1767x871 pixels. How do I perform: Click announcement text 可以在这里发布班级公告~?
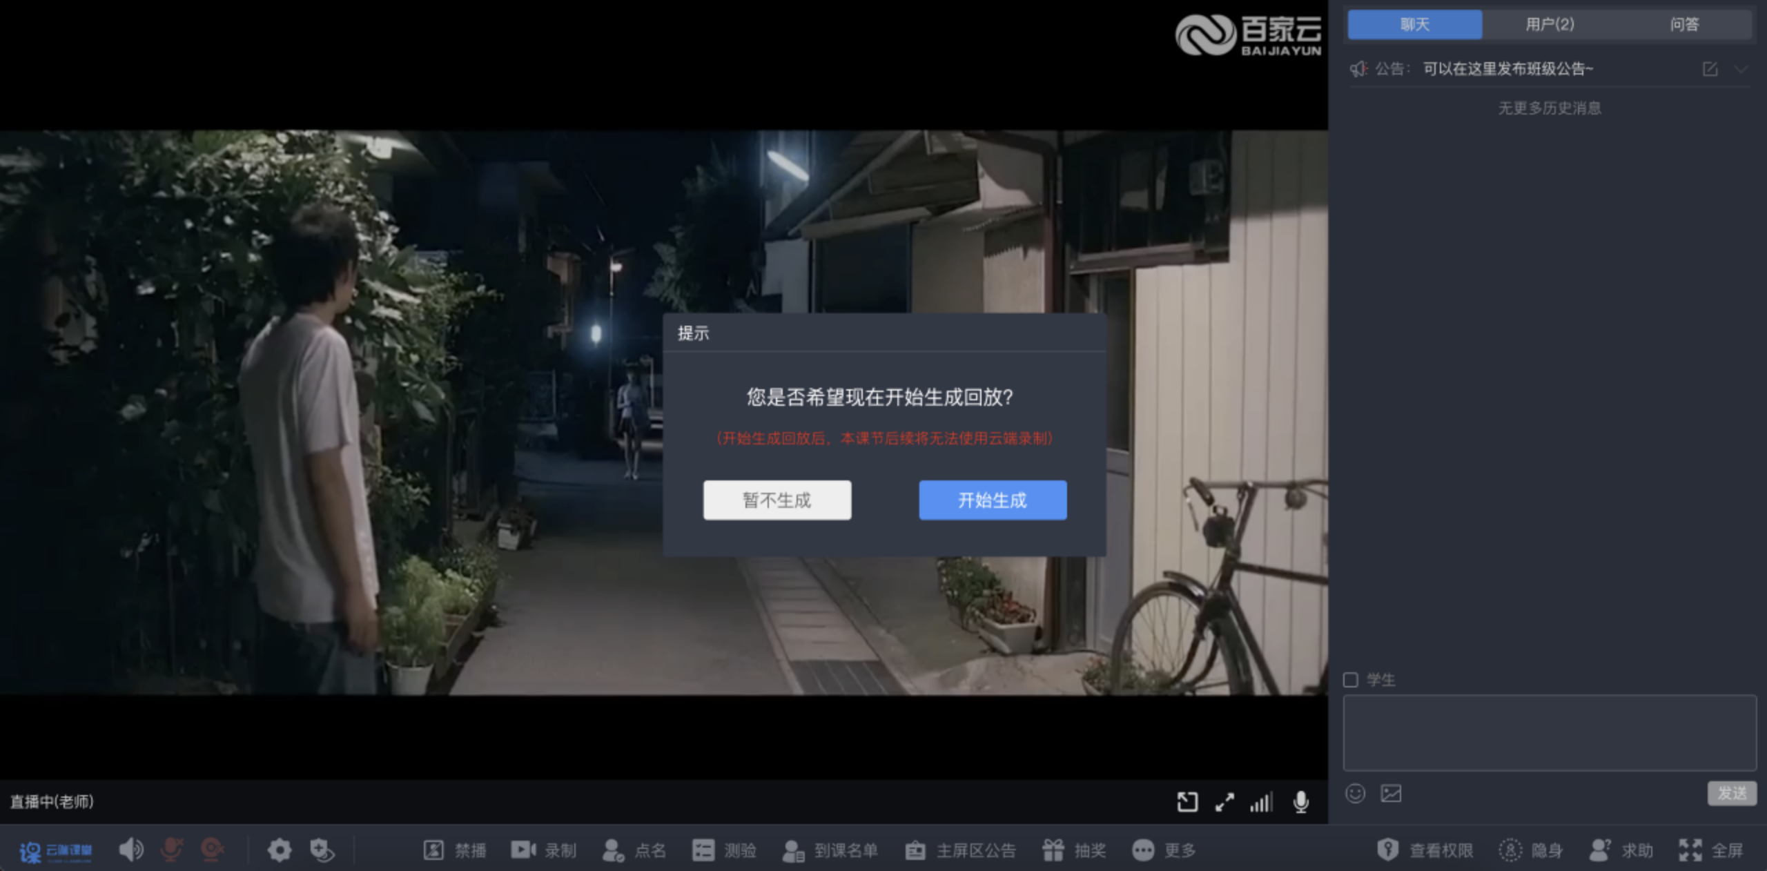point(1508,69)
